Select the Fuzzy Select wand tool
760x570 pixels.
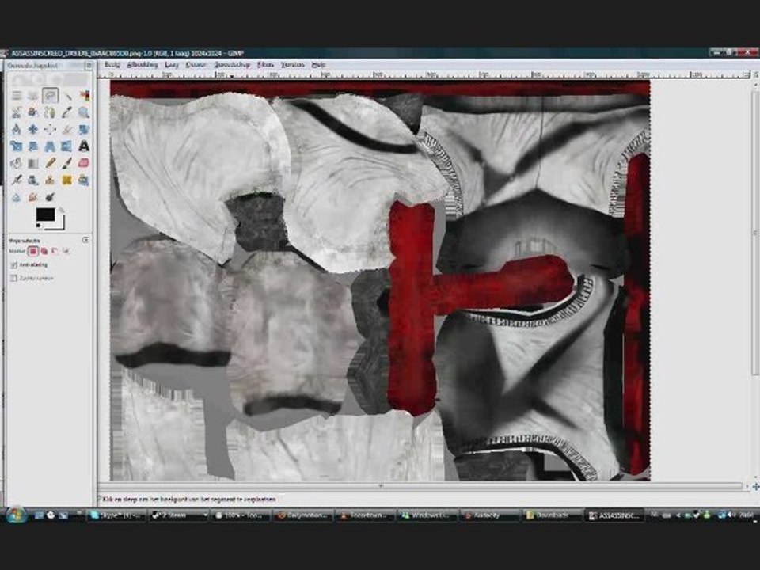click(x=66, y=96)
